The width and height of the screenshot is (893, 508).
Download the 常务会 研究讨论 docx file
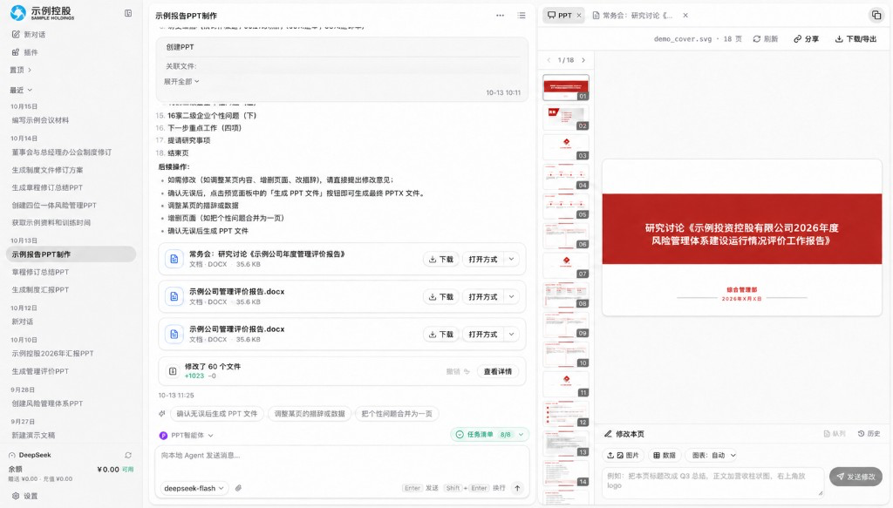pyautogui.click(x=440, y=260)
